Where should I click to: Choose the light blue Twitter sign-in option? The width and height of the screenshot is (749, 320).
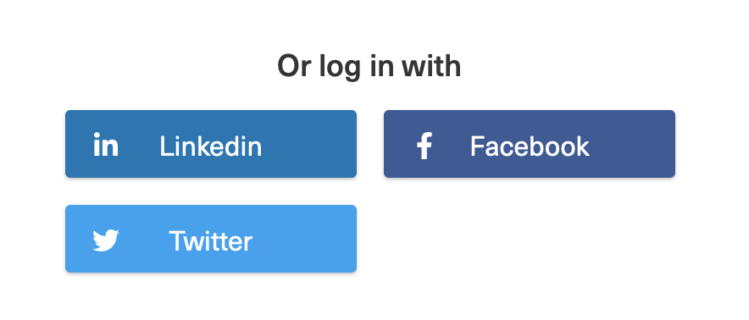[x=211, y=239]
